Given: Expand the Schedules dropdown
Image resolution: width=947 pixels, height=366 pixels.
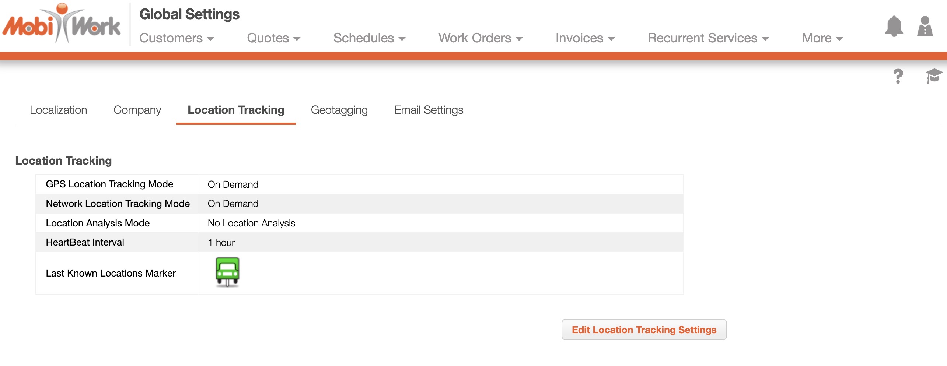Looking at the screenshot, I should (369, 38).
